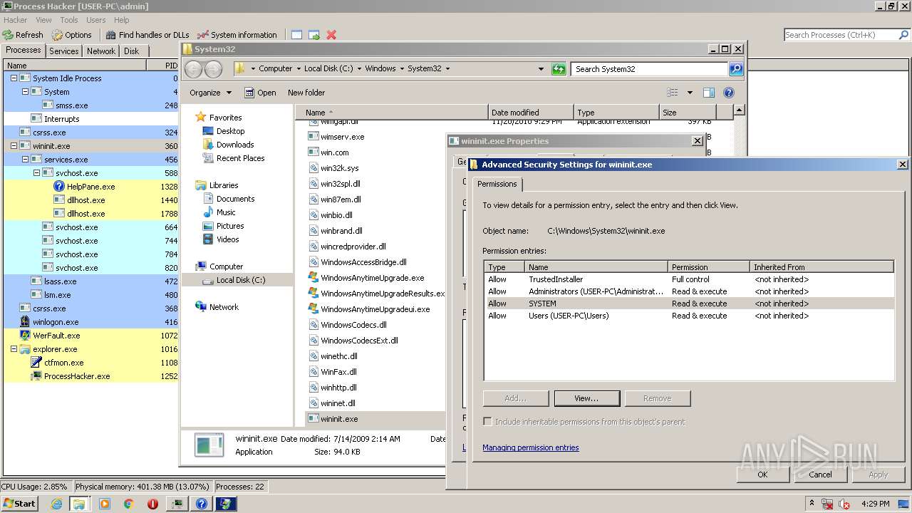
Task: Click the red X terminate icon in toolbar
Action: [331, 34]
